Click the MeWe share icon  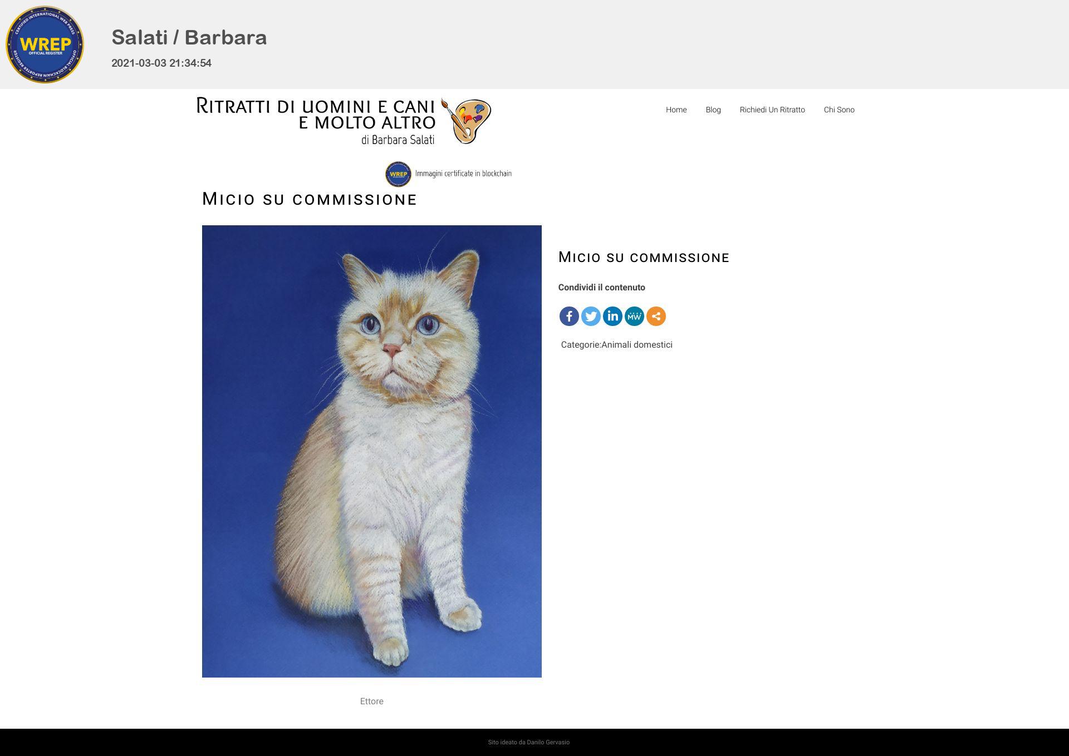click(x=634, y=316)
